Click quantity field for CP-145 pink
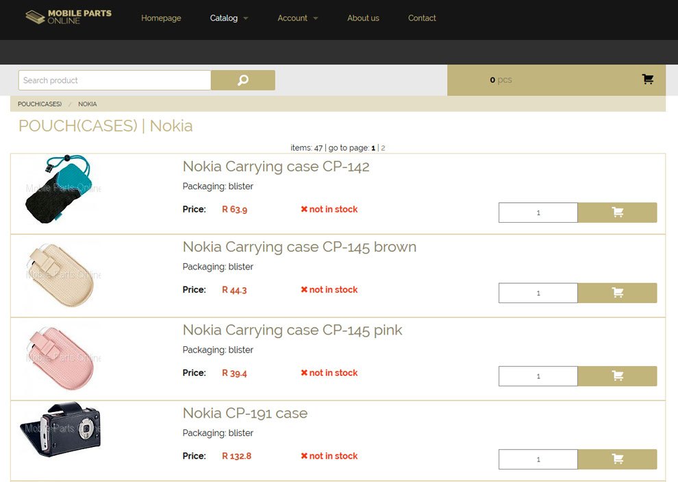Viewport: 678px width, 482px height. click(538, 376)
